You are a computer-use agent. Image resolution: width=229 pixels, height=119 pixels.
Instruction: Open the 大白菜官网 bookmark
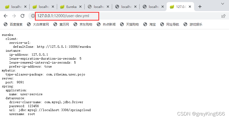tap(38, 24)
